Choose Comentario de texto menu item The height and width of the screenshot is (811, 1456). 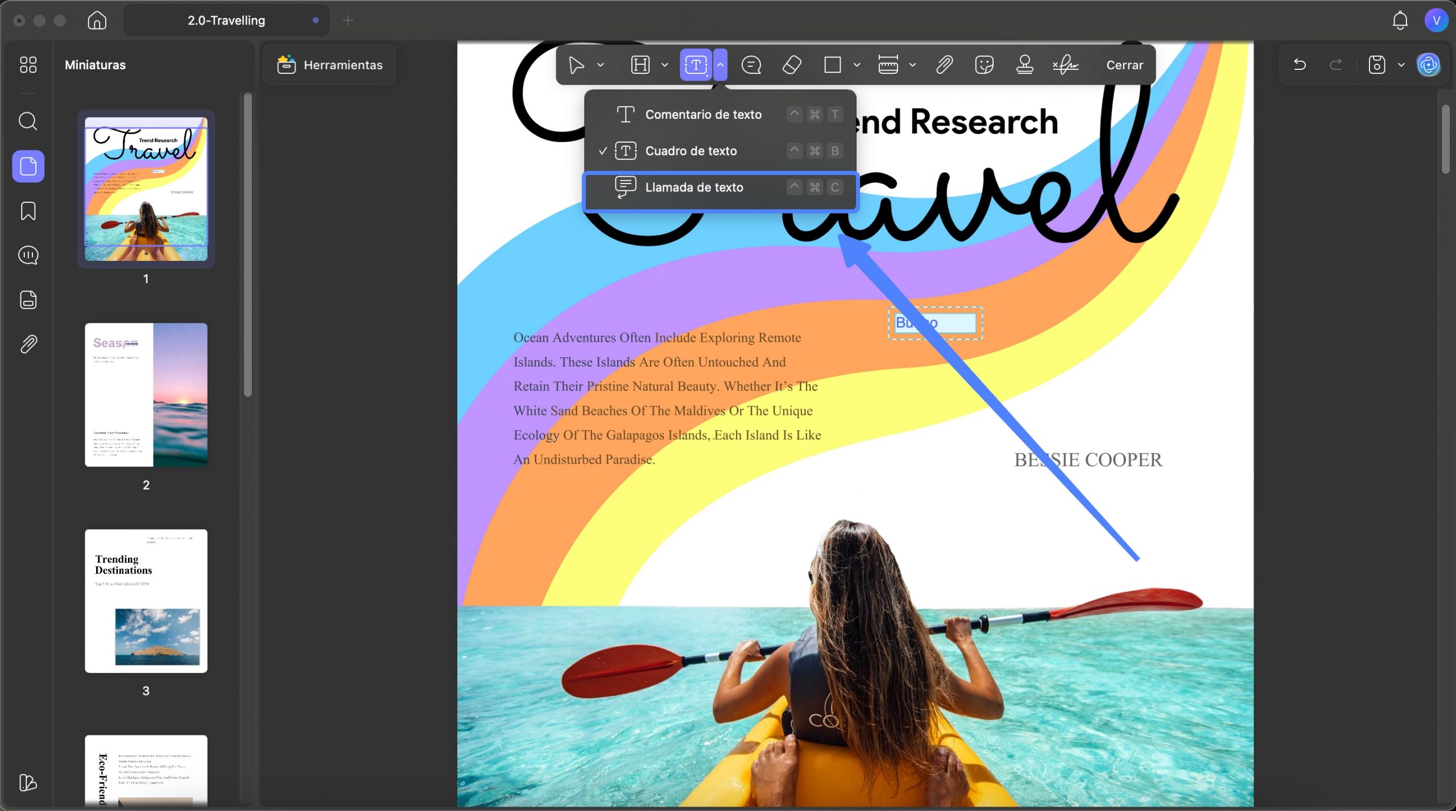coord(720,115)
